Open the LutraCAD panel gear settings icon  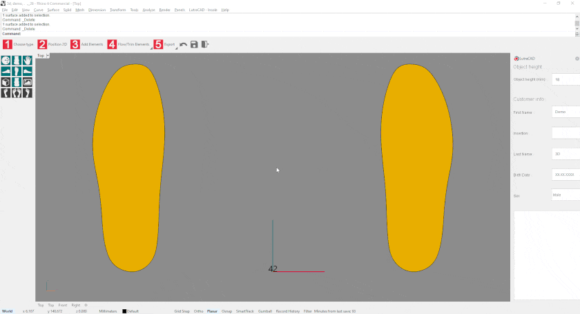coord(577,59)
